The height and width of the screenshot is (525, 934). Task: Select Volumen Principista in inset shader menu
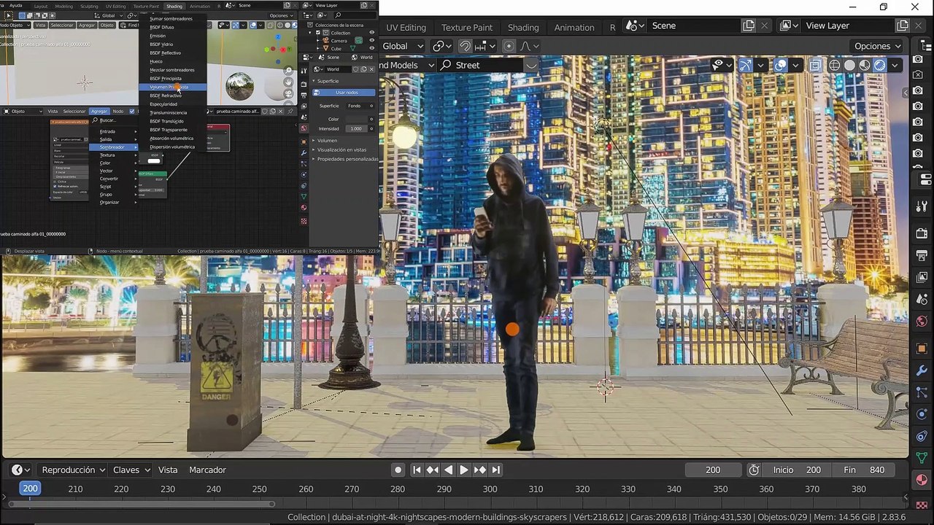(172, 87)
